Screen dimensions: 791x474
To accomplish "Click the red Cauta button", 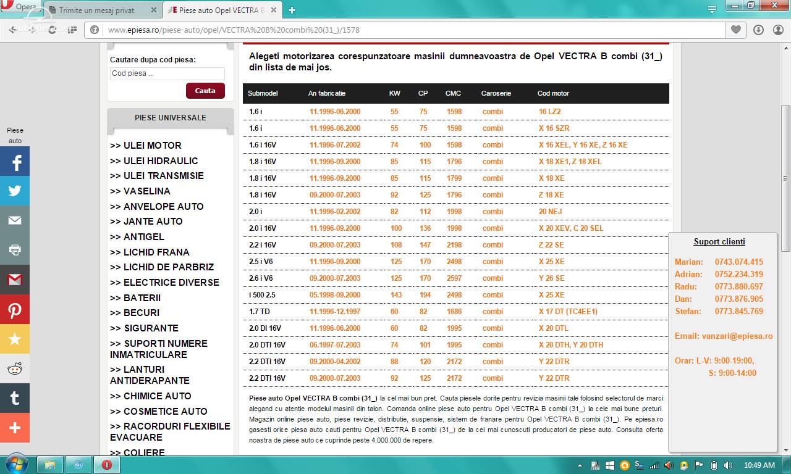I will [x=205, y=91].
